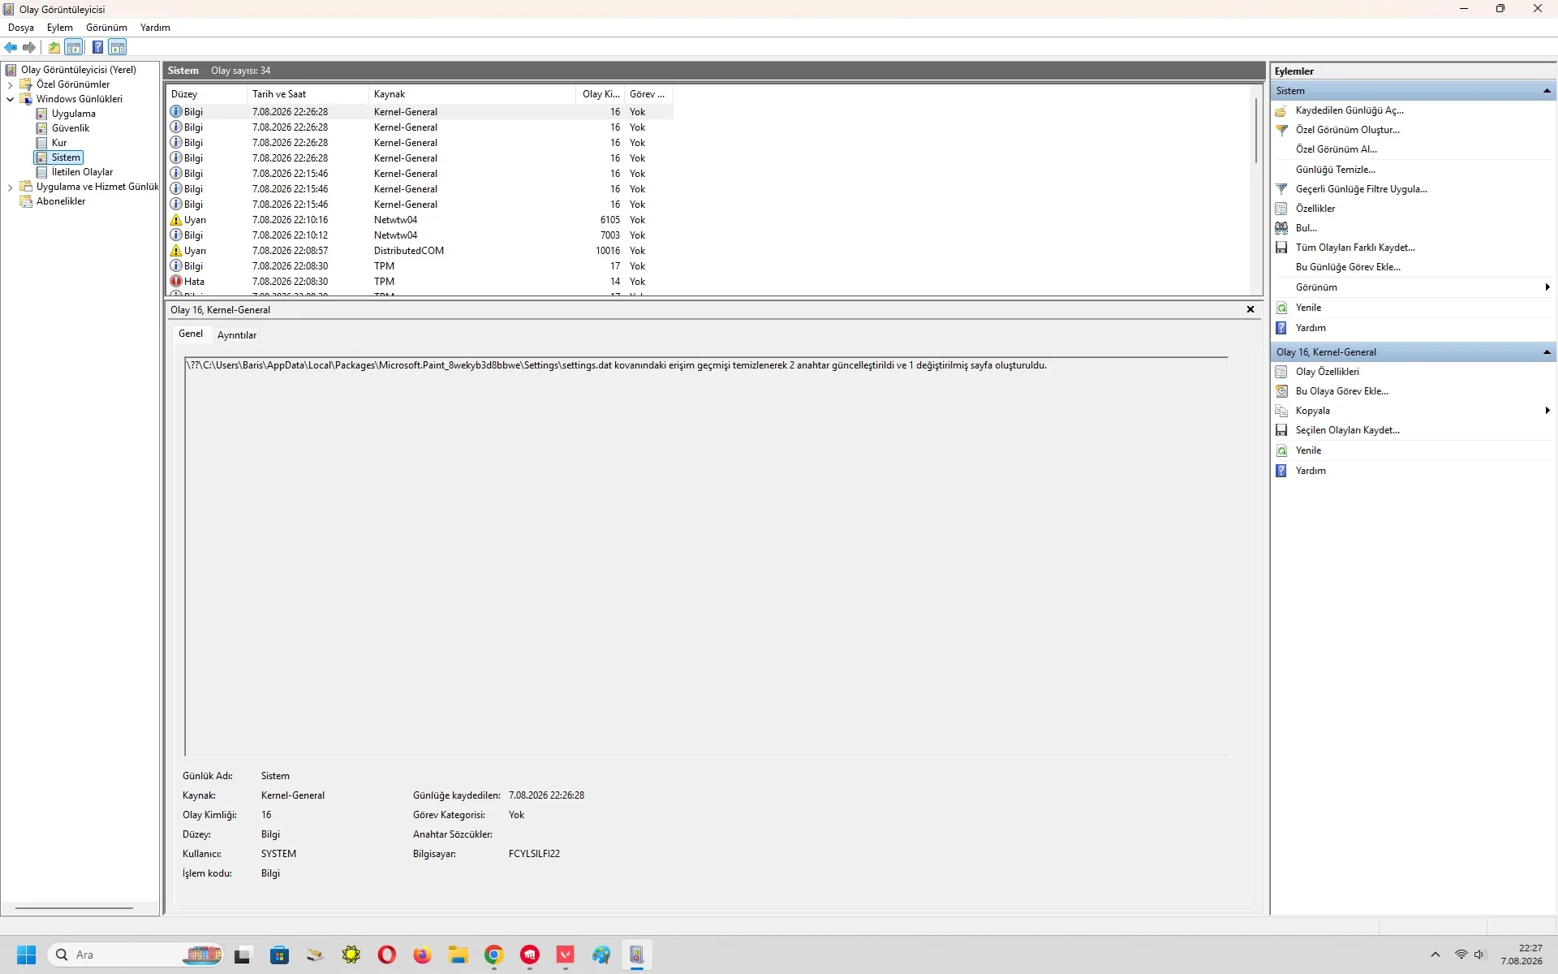Select 'İletilen Olaylar' log in tree

pyautogui.click(x=82, y=172)
